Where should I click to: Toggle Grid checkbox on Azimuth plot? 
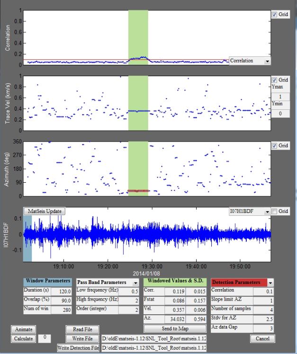[275, 146]
